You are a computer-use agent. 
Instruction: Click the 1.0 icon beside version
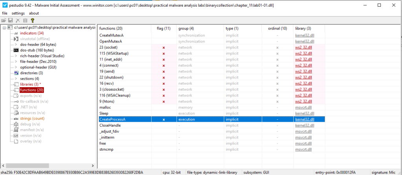pos(16,135)
